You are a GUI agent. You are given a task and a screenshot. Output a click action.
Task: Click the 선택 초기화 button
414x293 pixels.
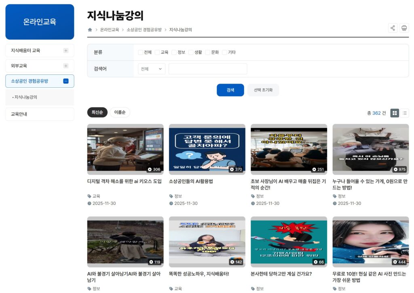click(x=263, y=90)
